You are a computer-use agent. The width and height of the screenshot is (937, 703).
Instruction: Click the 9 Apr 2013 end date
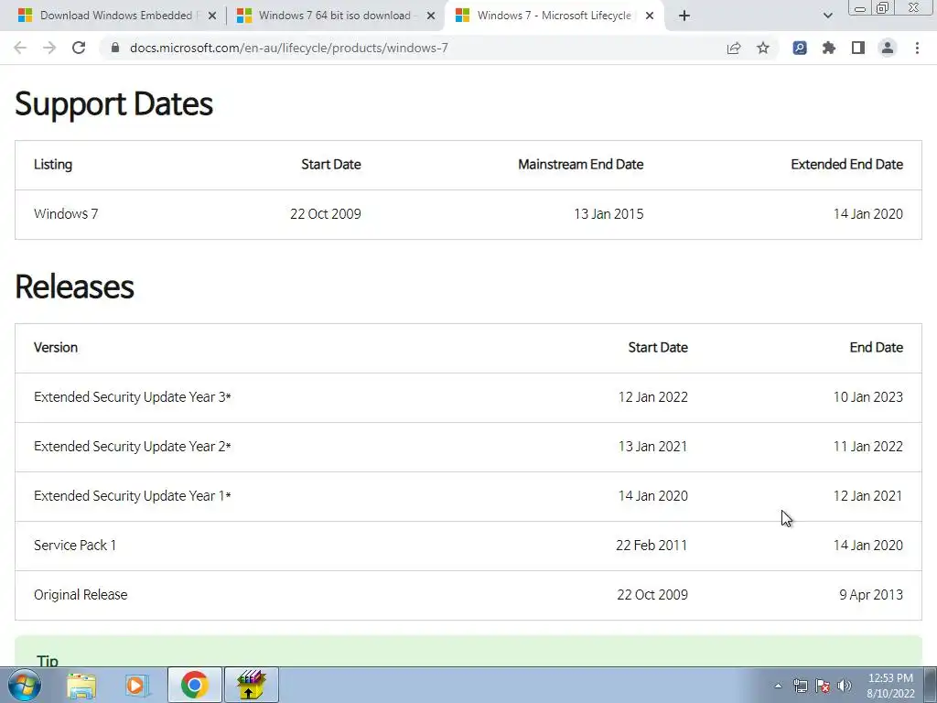coord(871,595)
